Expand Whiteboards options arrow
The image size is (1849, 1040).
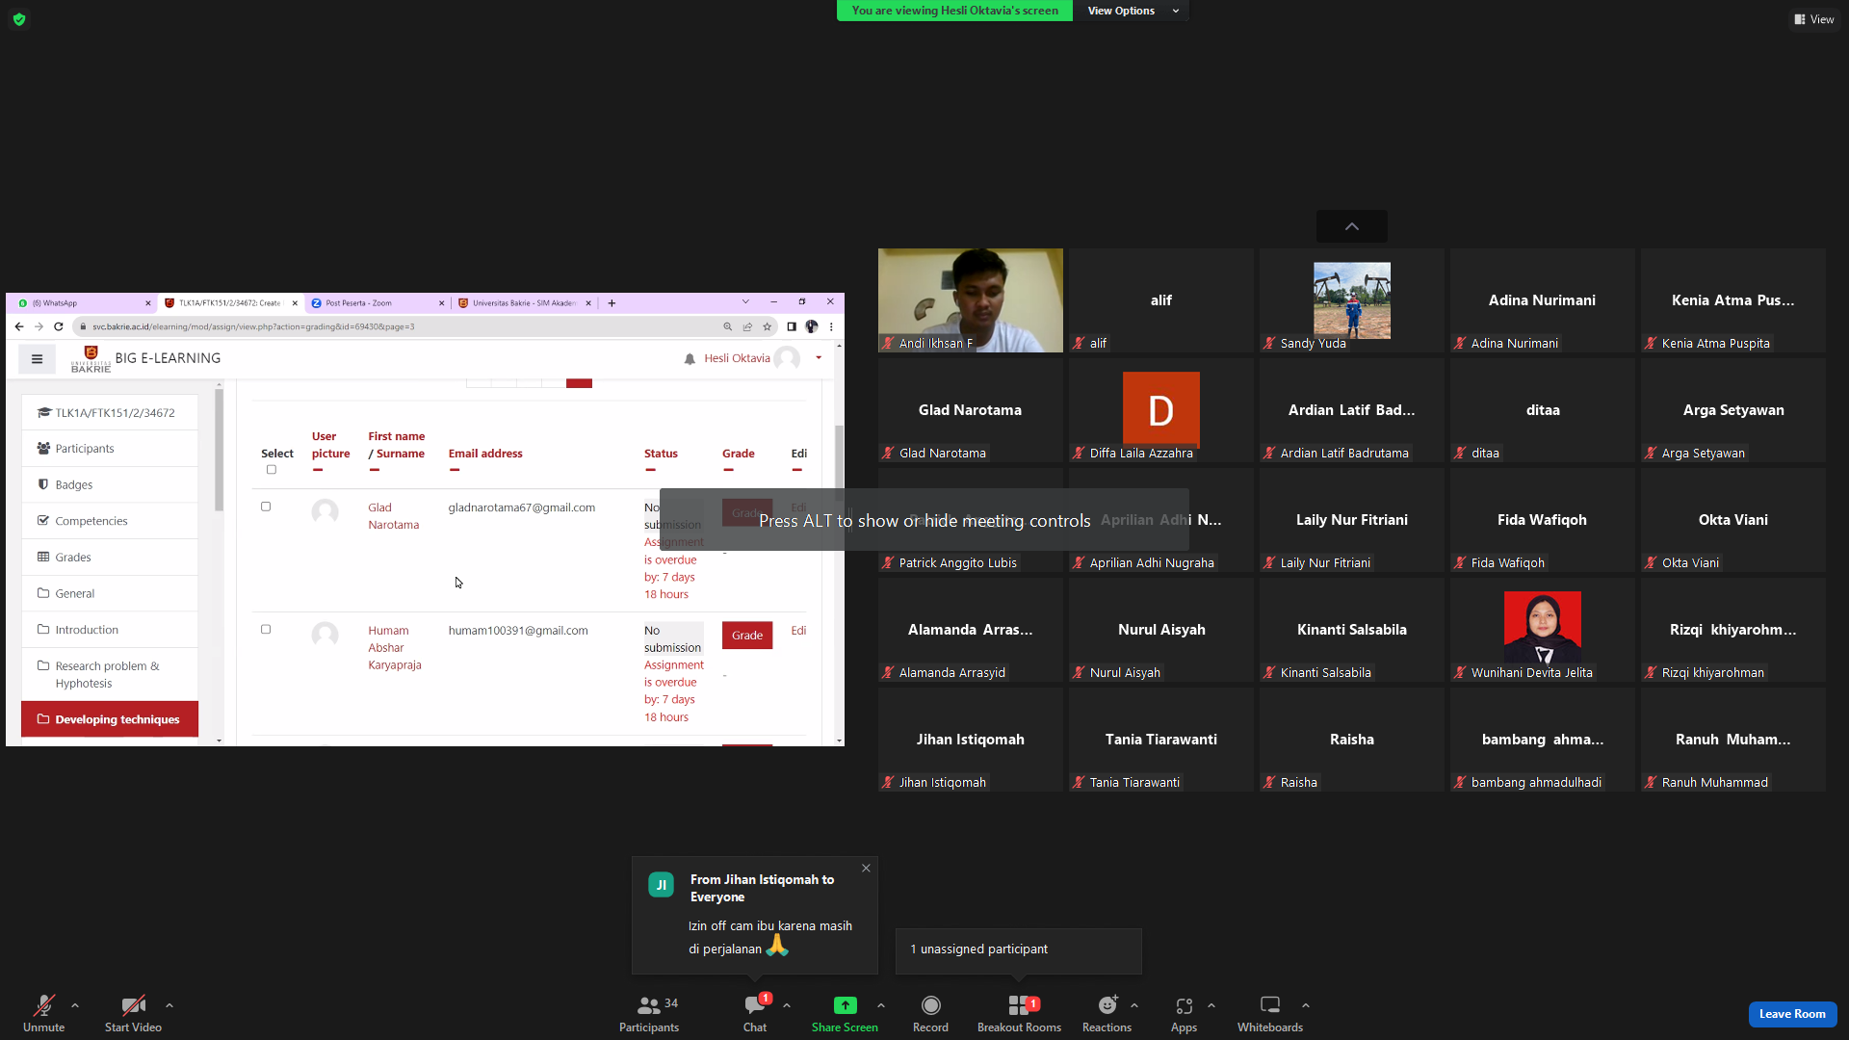pyautogui.click(x=1306, y=1005)
